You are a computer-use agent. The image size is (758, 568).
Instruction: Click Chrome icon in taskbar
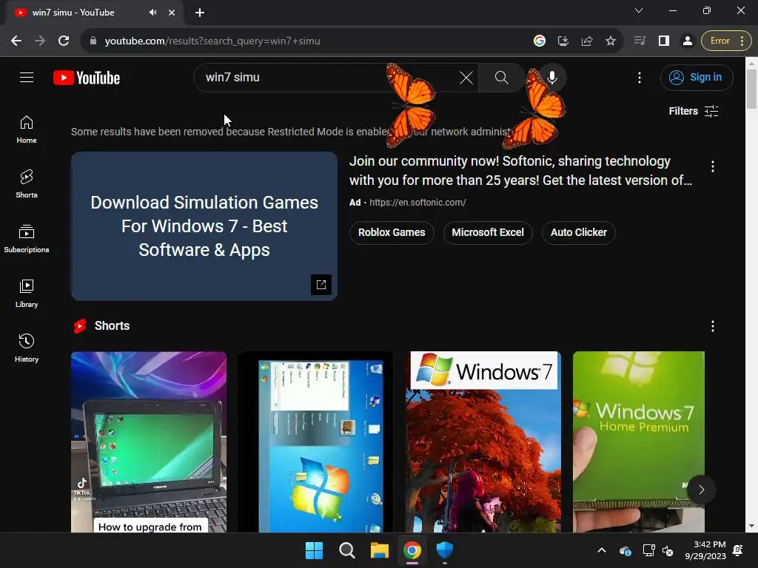412,550
